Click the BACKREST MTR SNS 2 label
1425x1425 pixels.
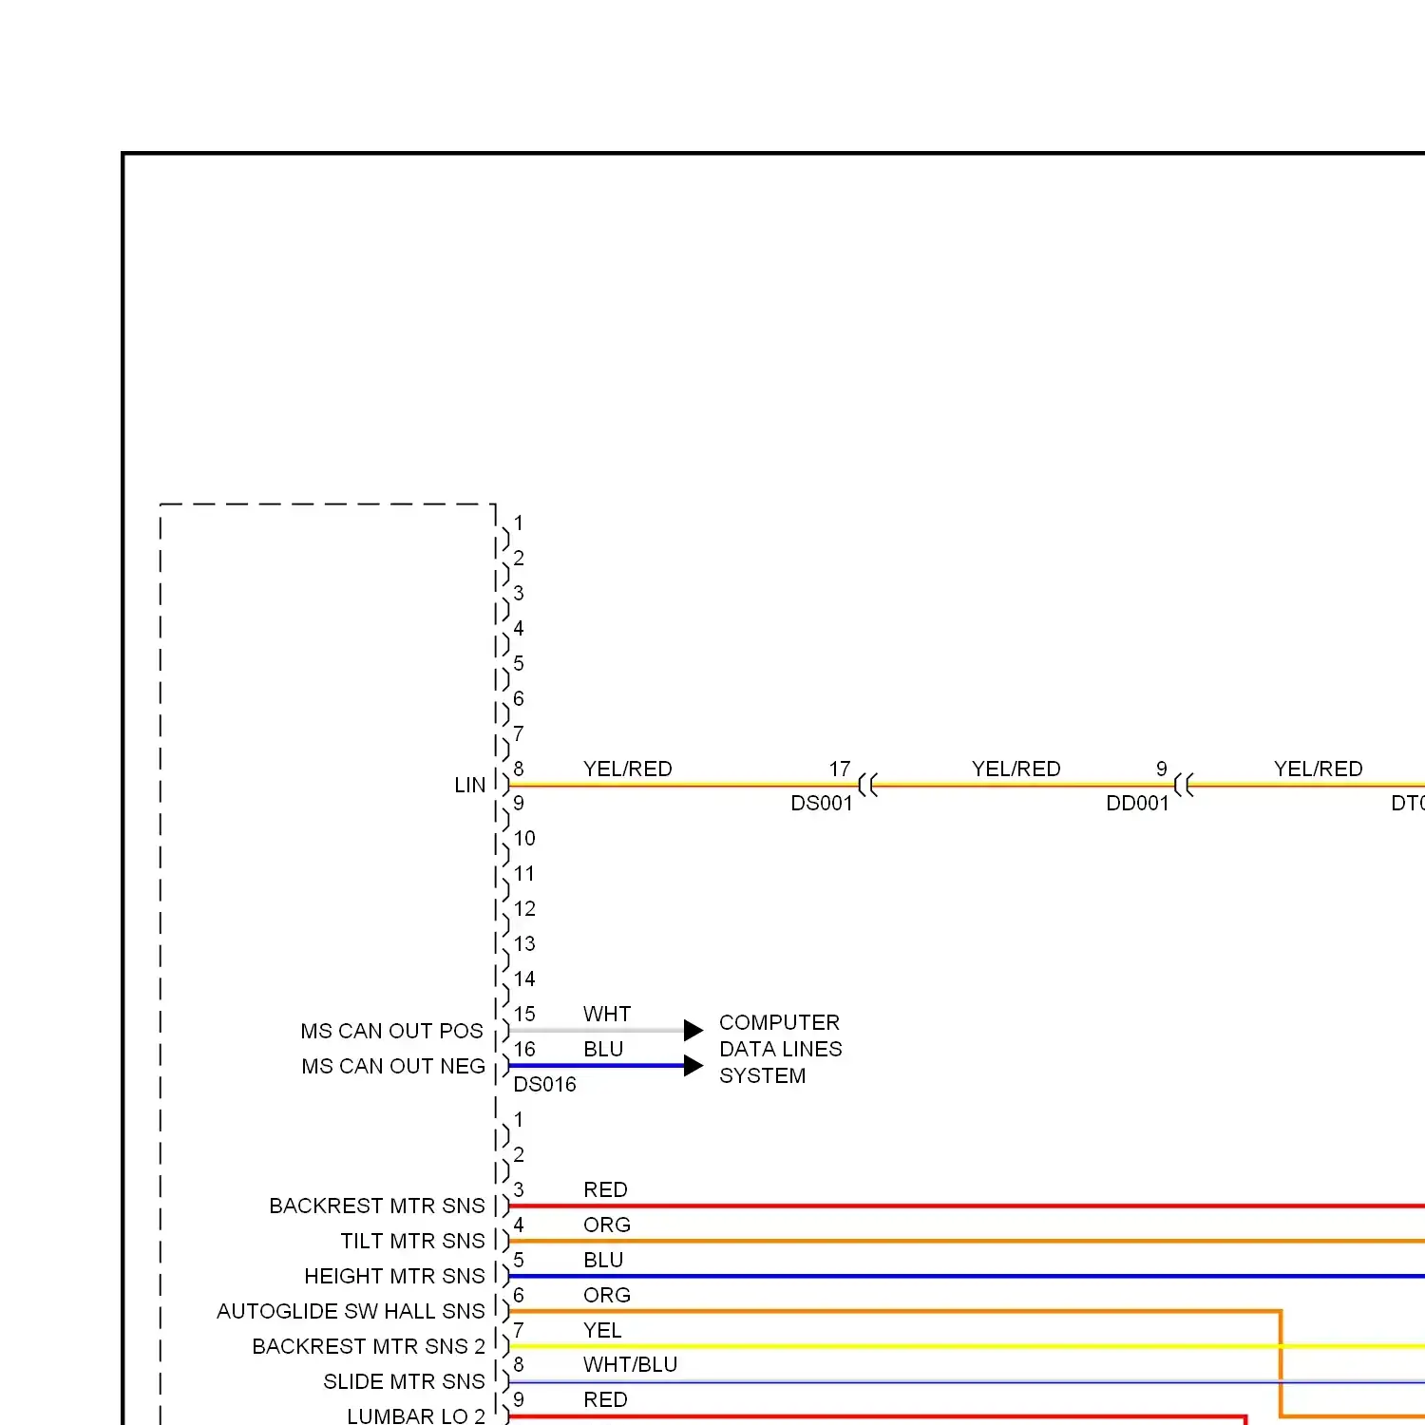pyautogui.click(x=369, y=1346)
